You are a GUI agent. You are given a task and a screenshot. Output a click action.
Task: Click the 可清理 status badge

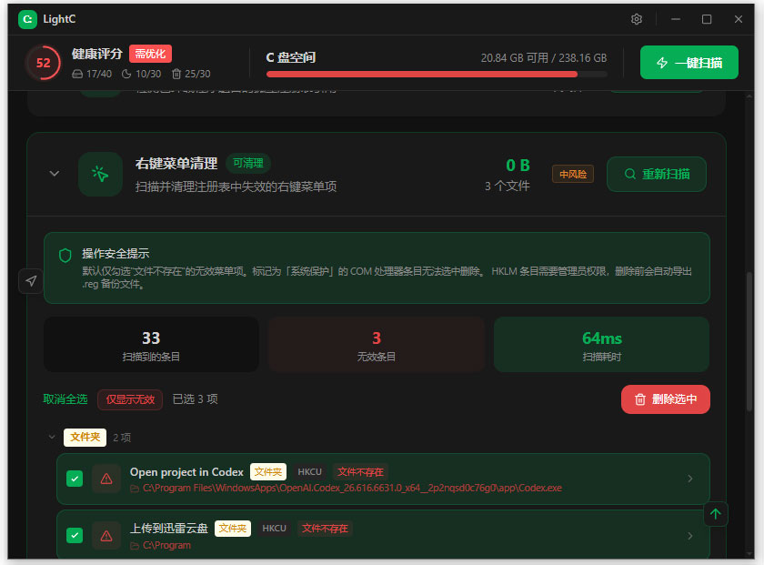pos(248,163)
